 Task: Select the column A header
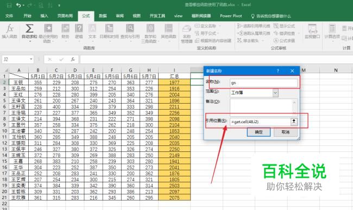(x=19, y=70)
